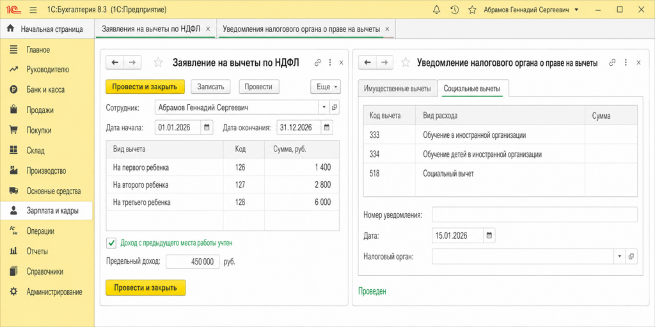Copy link to Уведомление form
The image size is (655, 327).
612,63
